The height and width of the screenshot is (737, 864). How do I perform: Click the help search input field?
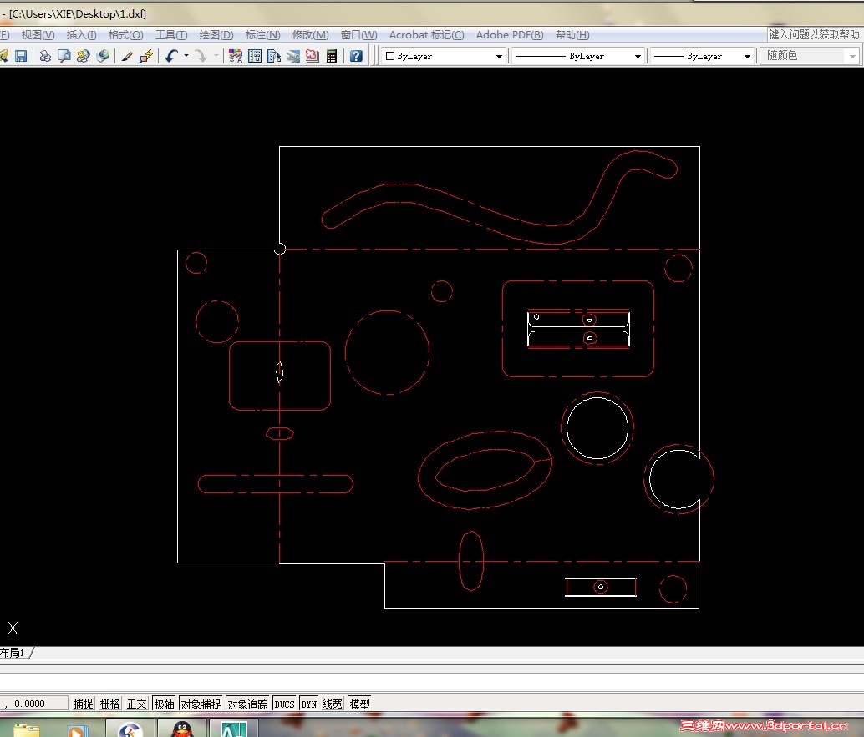[x=815, y=35]
